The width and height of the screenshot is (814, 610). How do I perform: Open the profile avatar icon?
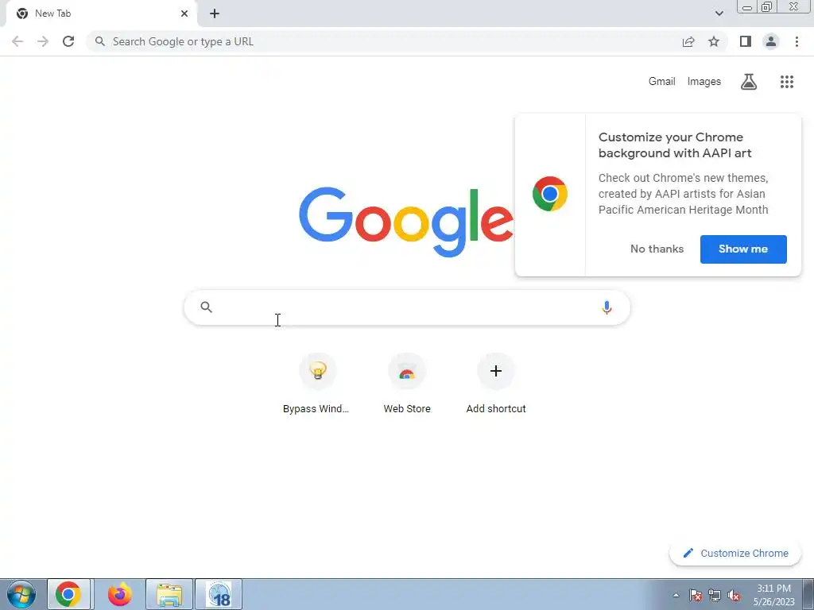click(771, 41)
